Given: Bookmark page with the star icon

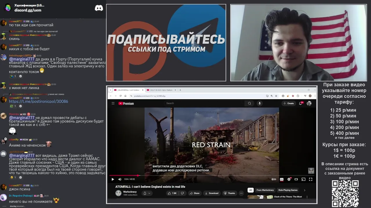Looking at the screenshot, I should click(276, 96).
